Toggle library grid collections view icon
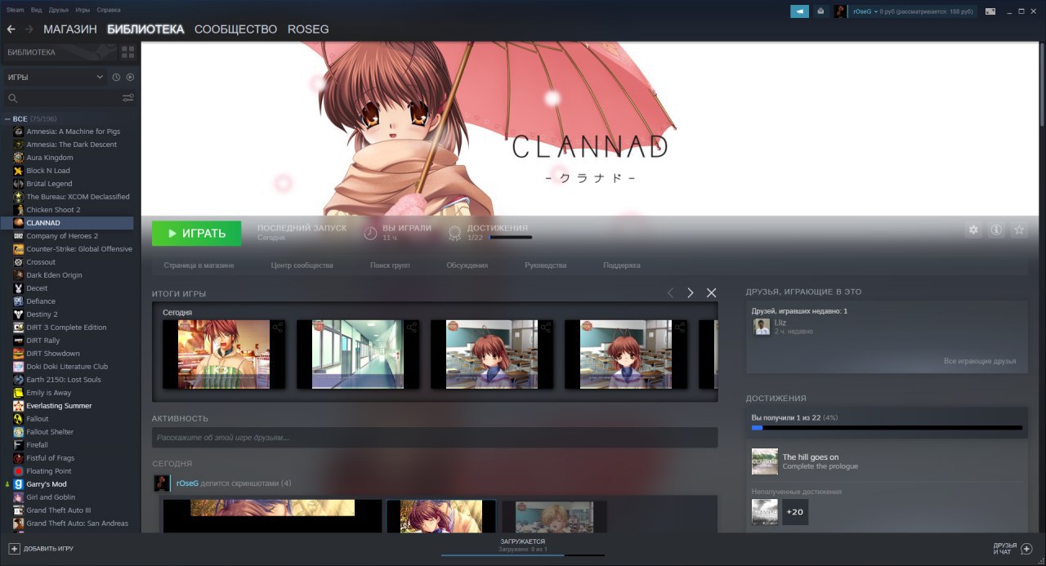This screenshot has width=1046, height=566. click(x=127, y=52)
